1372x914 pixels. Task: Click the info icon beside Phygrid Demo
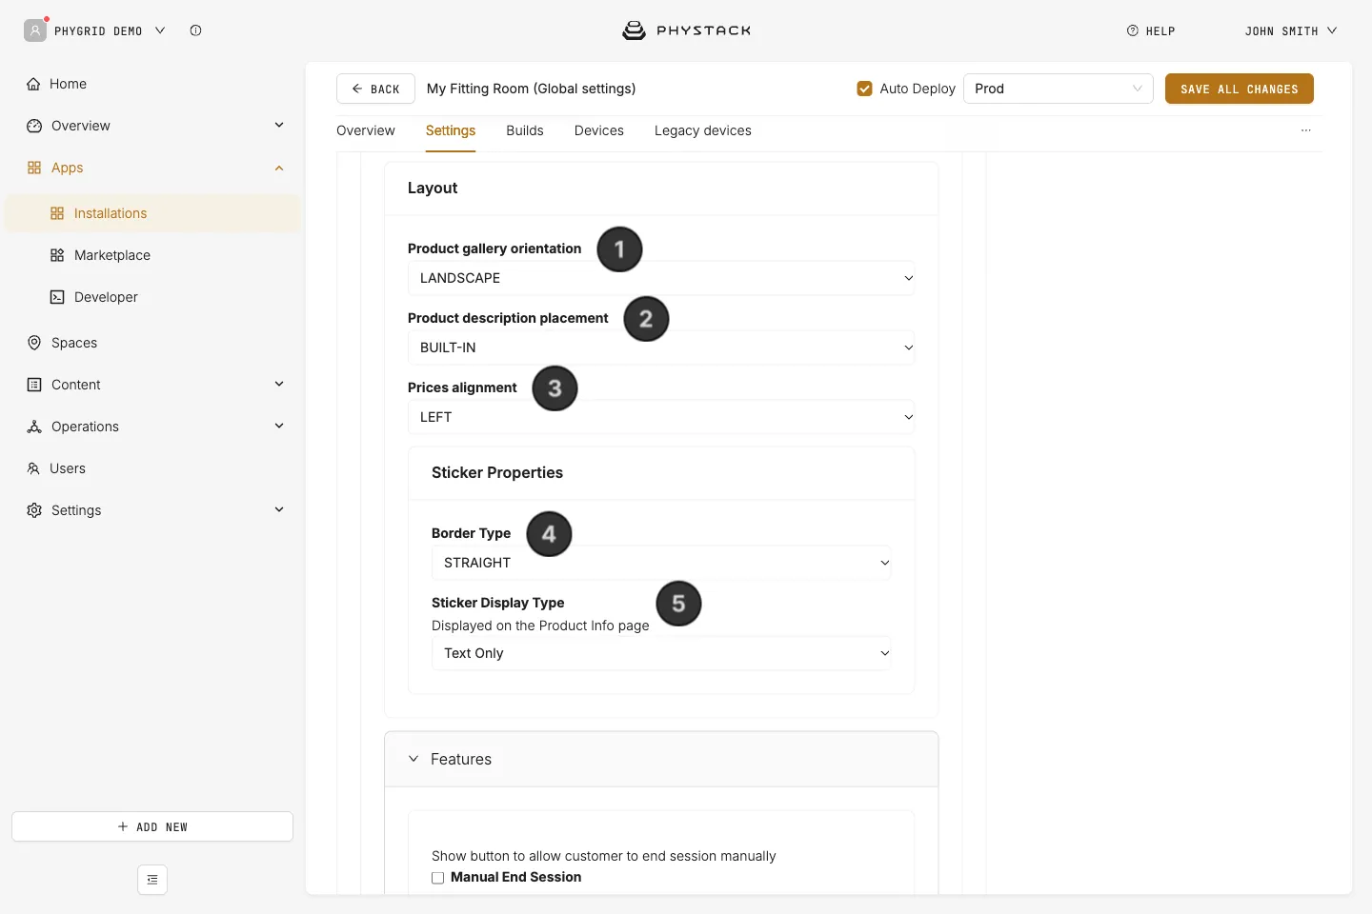(195, 30)
